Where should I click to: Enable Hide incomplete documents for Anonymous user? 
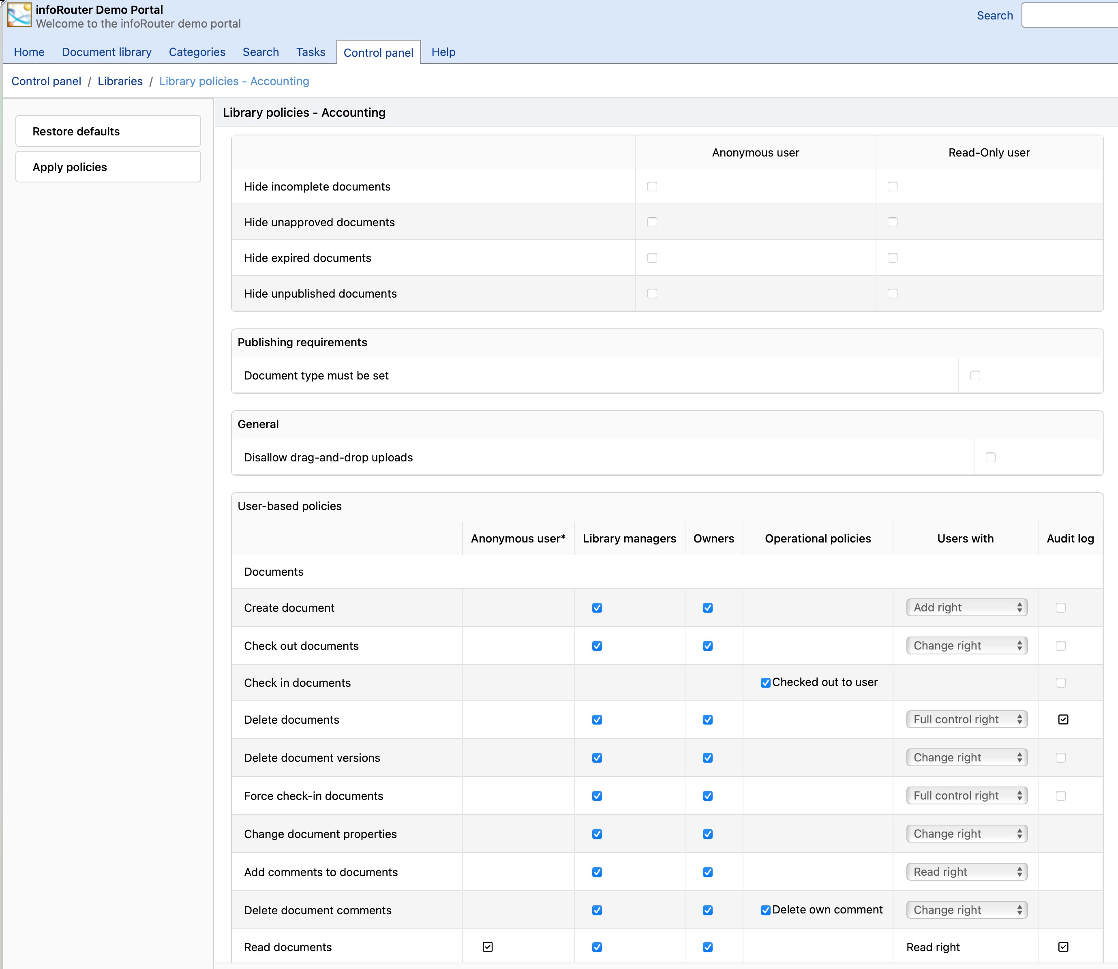652,186
